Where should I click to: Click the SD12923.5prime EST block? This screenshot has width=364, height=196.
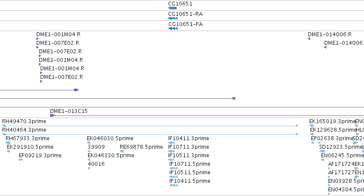pyautogui.click(x=322, y=151)
